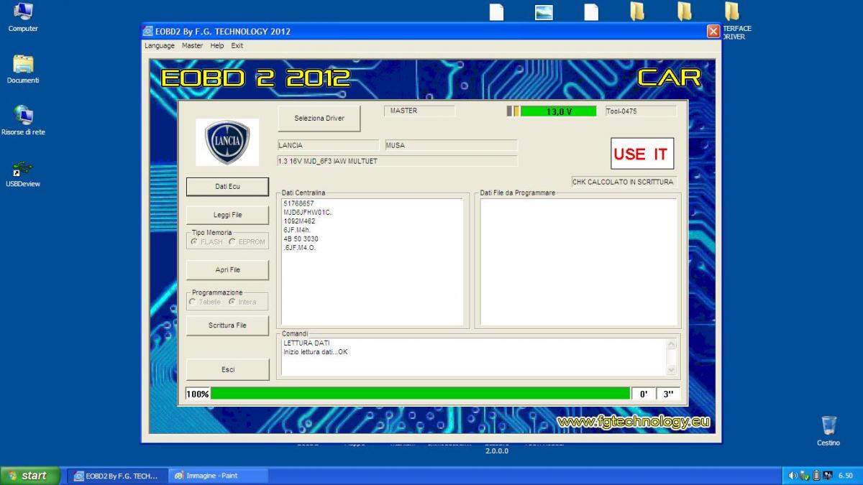The image size is (863, 485).
Task: Click the LANCIA make field
Action: pos(328,145)
